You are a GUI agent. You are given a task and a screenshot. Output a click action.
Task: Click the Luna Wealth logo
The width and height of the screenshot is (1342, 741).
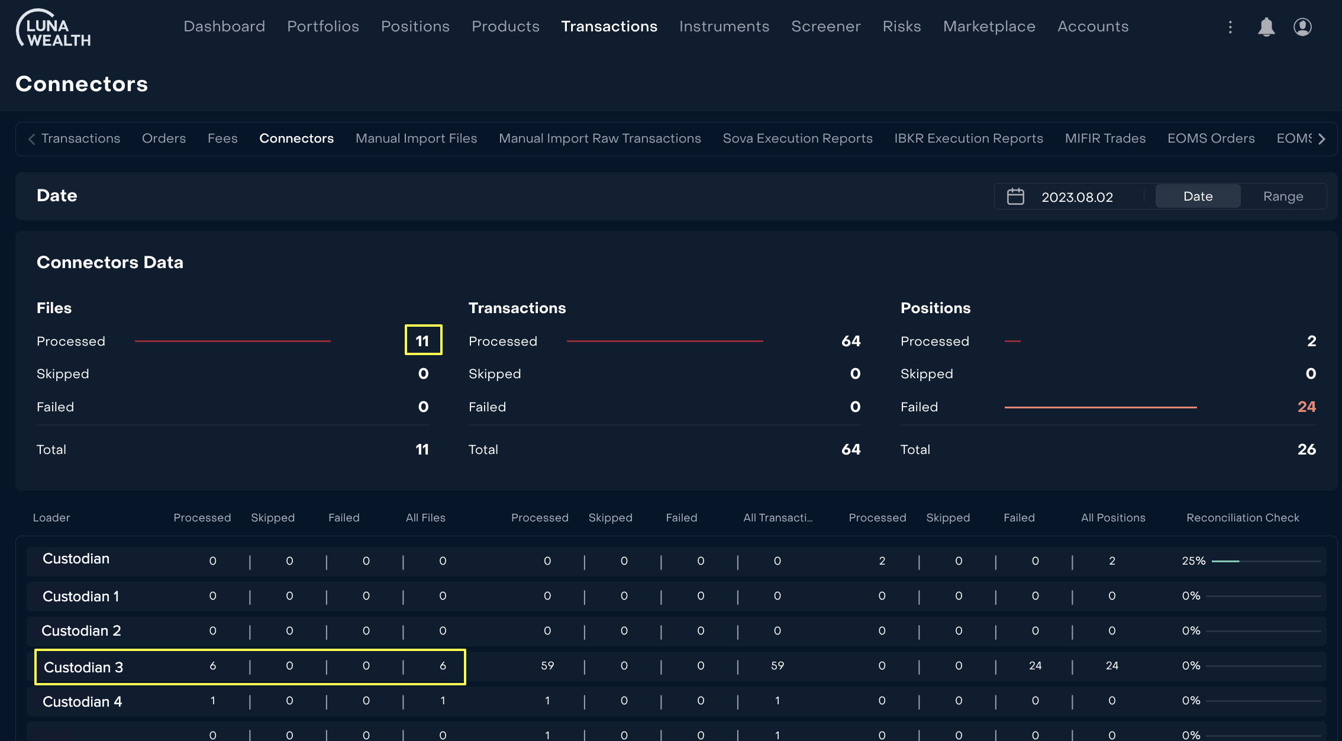tap(53, 28)
